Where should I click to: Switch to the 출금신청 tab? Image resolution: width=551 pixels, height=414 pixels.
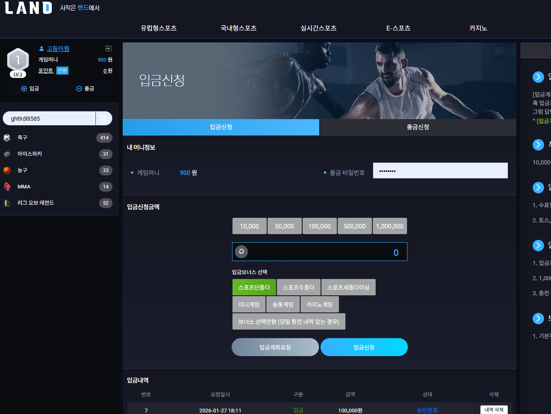point(418,127)
